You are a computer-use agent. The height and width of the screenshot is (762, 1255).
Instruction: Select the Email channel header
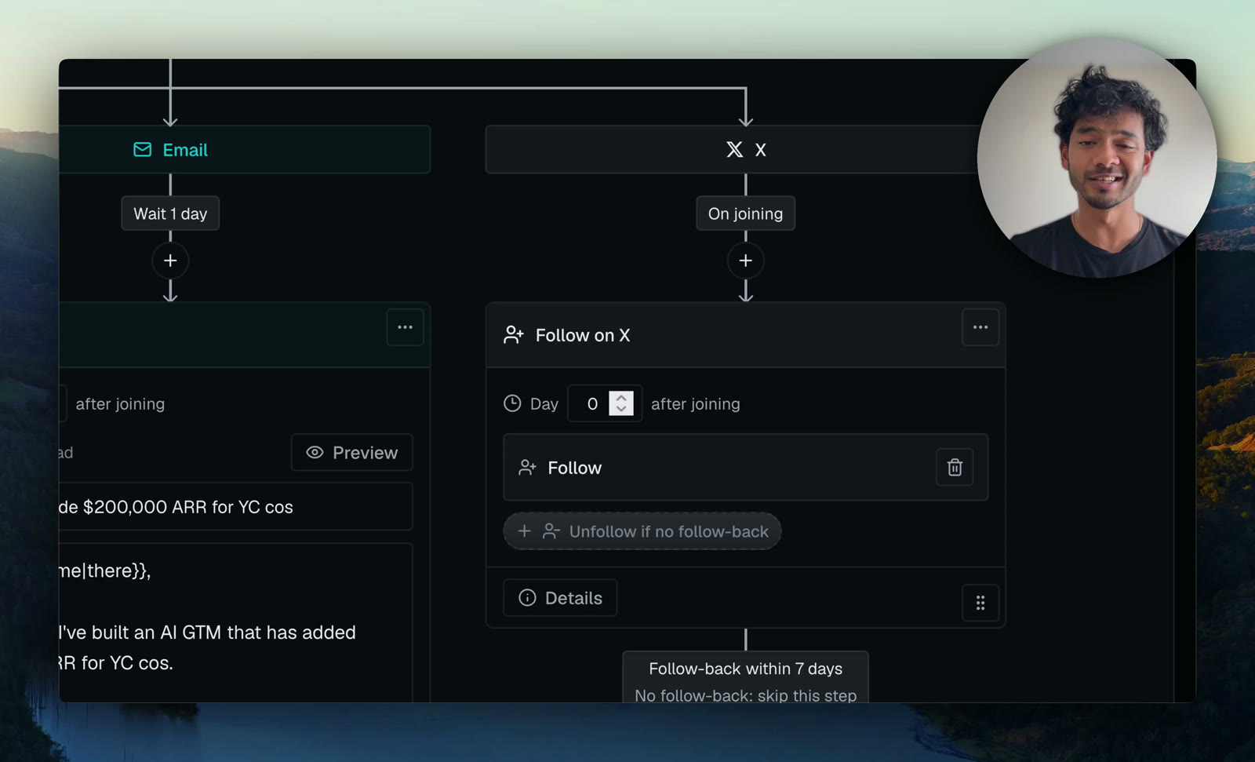point(245,150)
